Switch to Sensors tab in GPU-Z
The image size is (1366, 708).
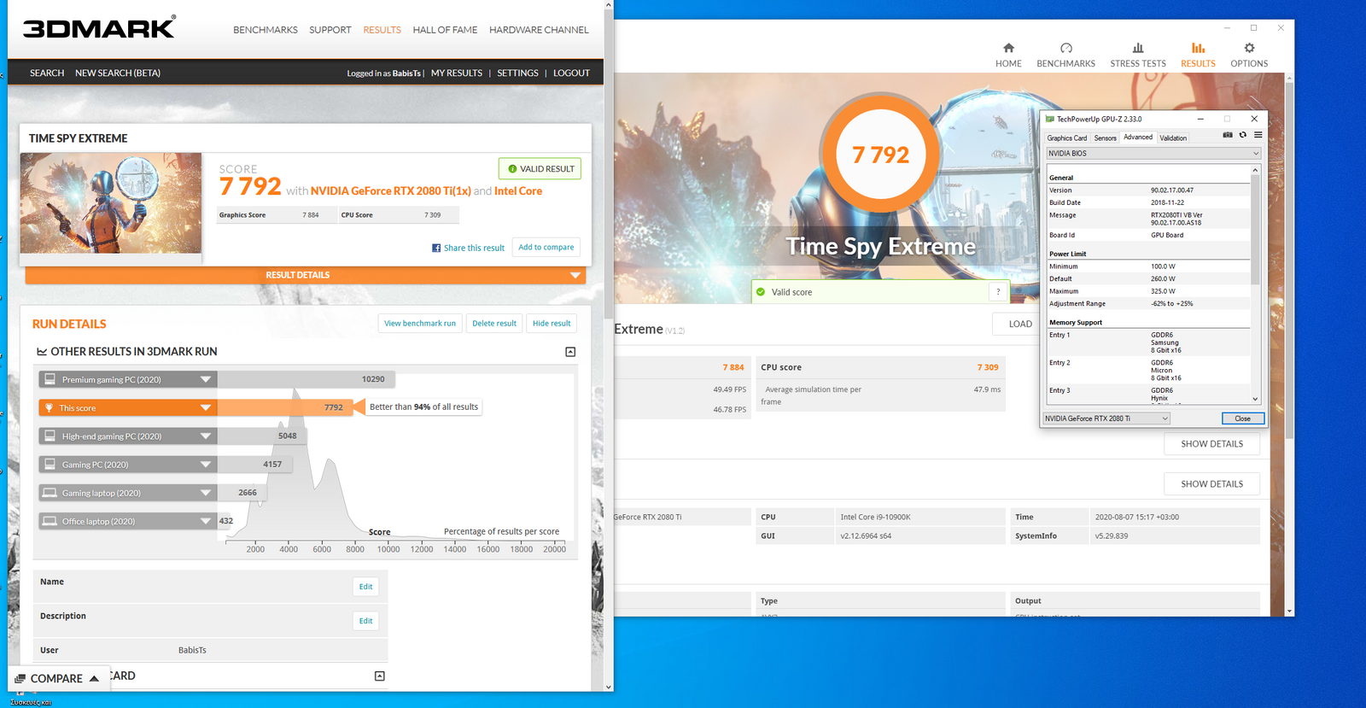tap(1106, 138)
